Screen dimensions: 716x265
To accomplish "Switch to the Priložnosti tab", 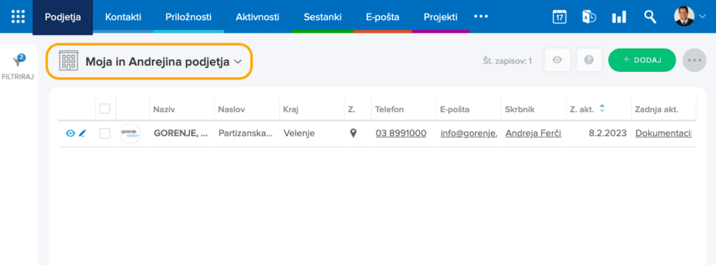I will click(x=189, y=17).
